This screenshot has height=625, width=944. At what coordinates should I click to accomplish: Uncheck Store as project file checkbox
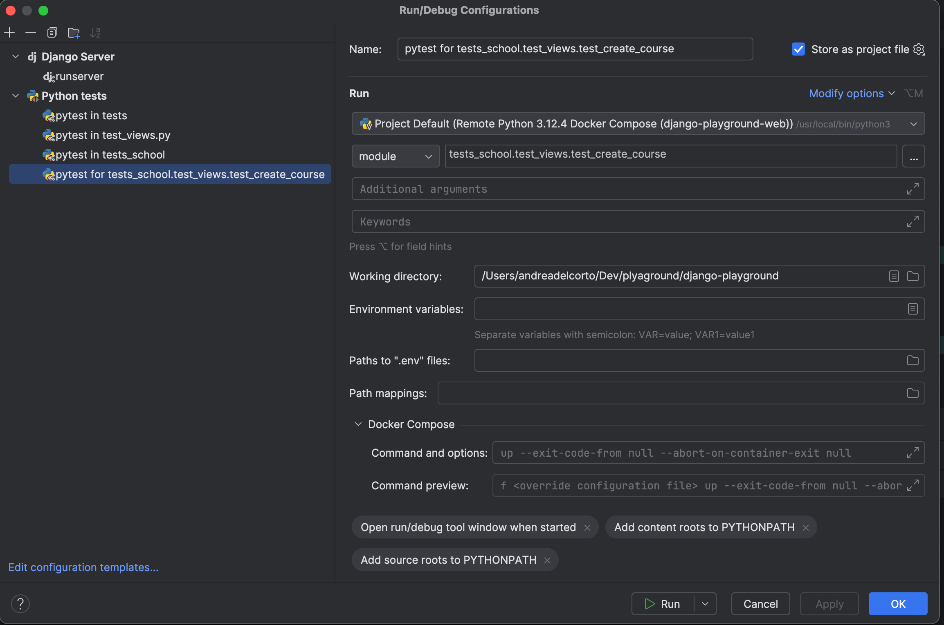[x=798, y=49]
